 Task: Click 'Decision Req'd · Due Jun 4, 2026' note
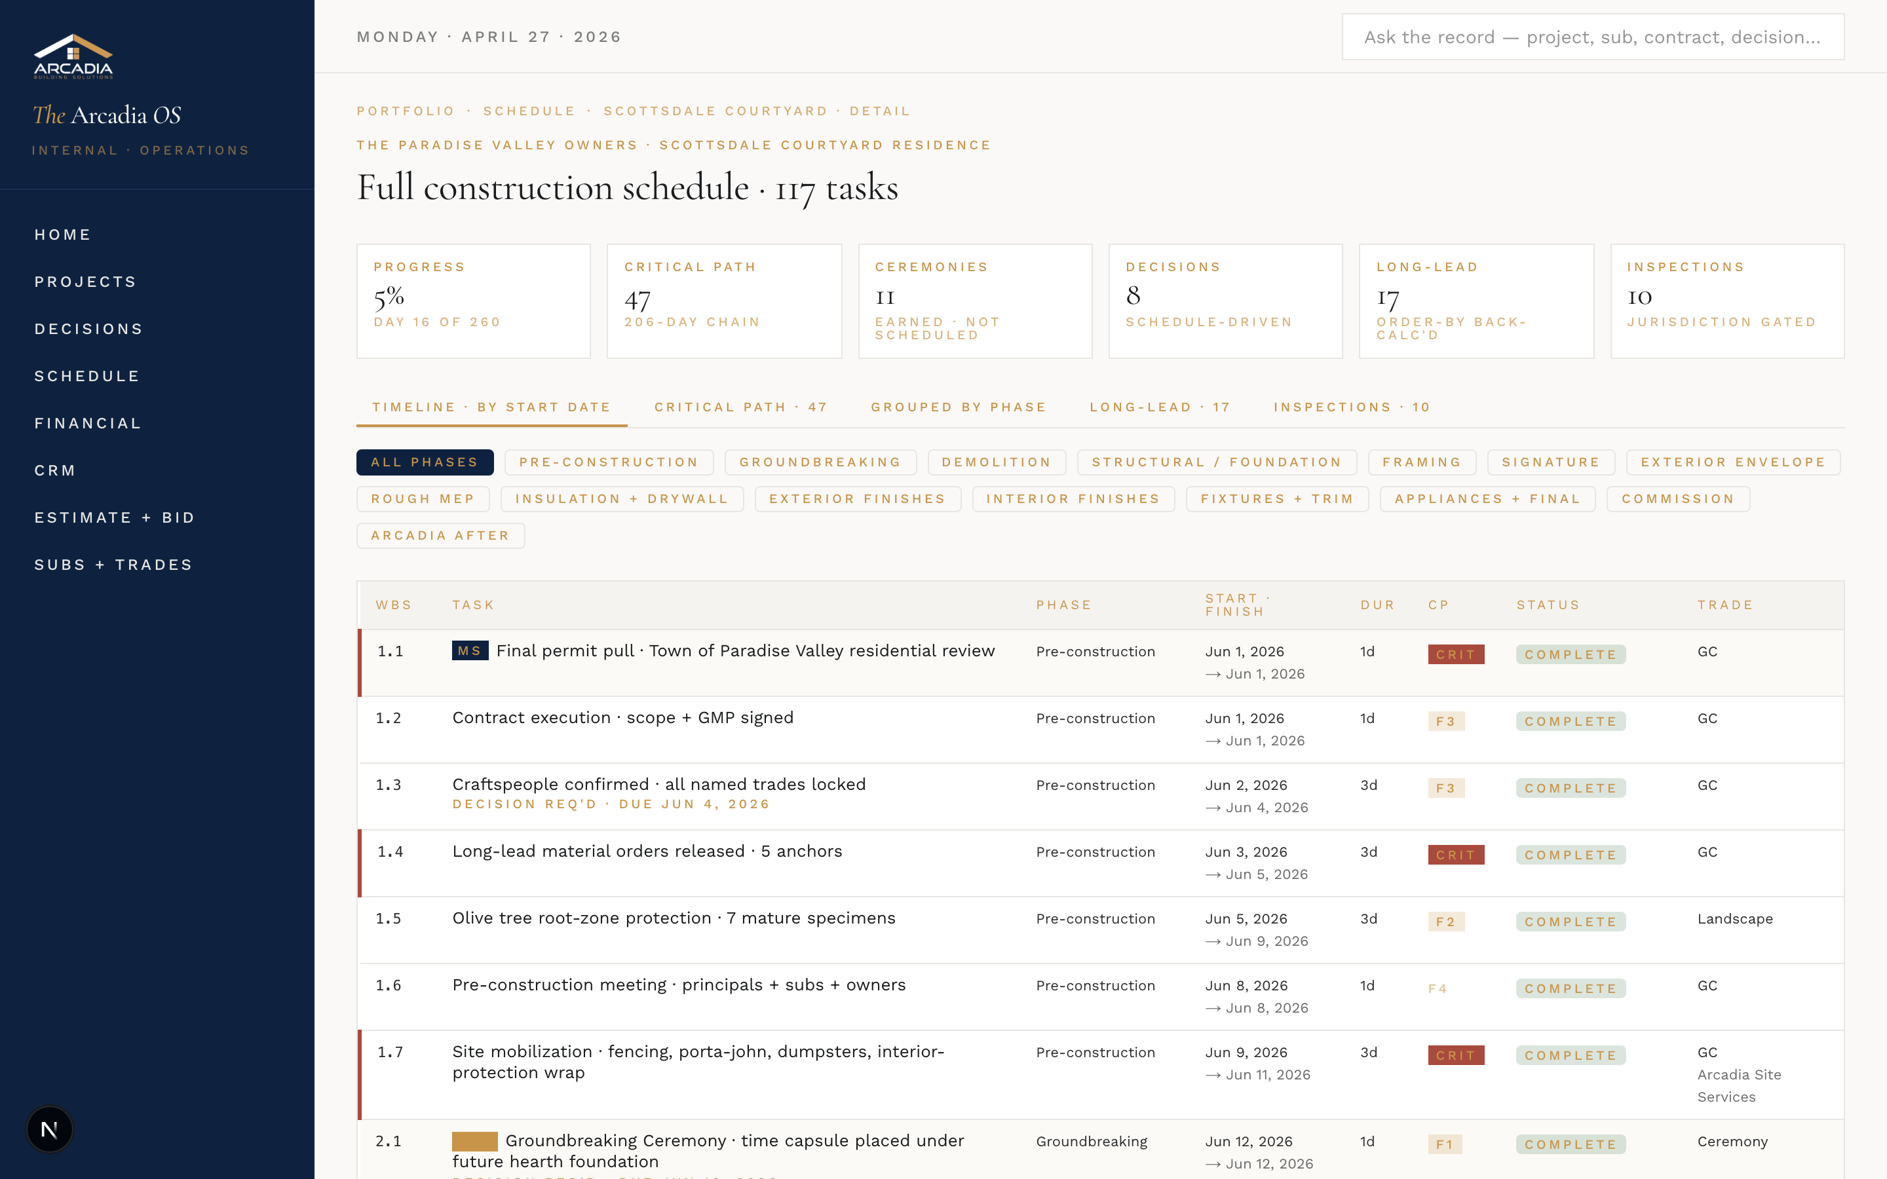pos(611,804)
